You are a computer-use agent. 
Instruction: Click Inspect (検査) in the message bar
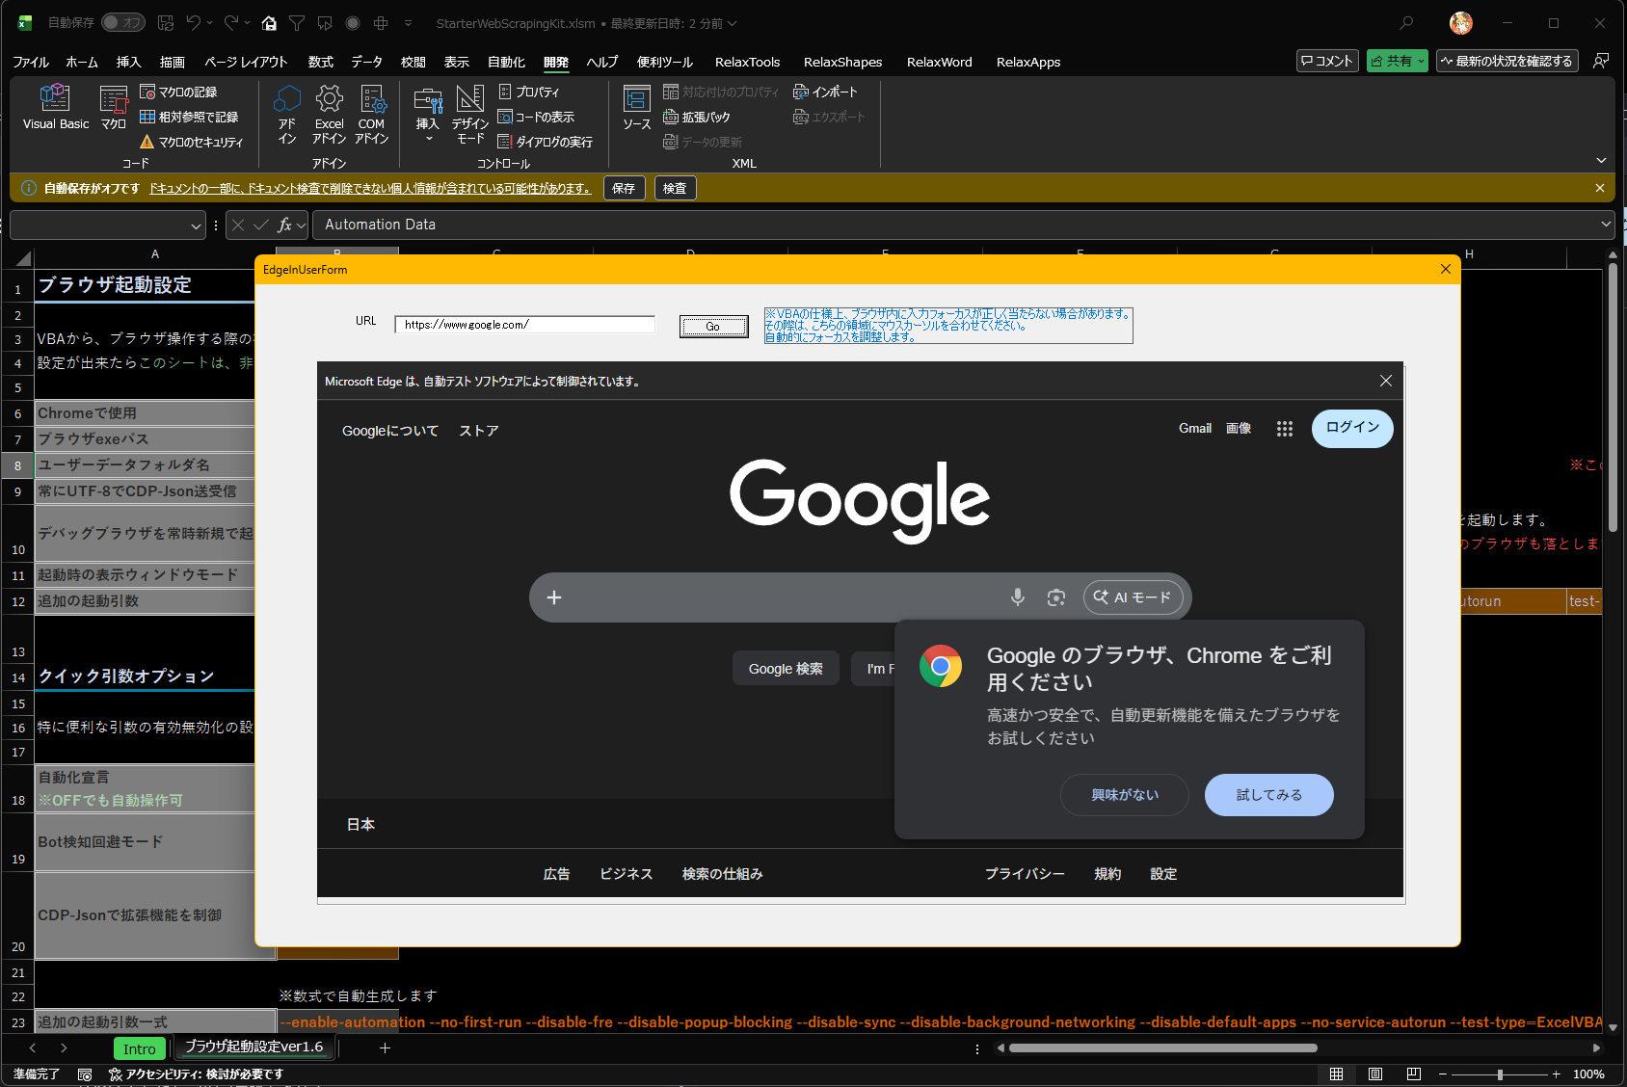675,188
